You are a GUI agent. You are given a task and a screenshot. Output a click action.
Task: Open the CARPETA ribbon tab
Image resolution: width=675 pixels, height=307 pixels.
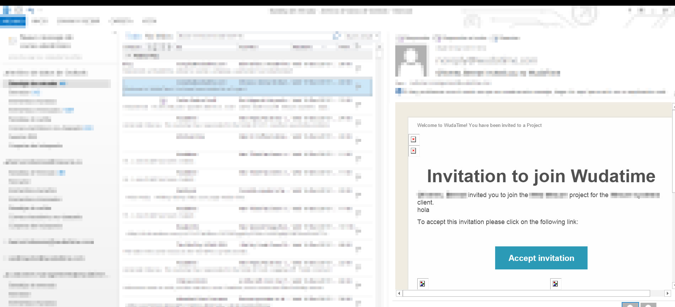[121, 21]
